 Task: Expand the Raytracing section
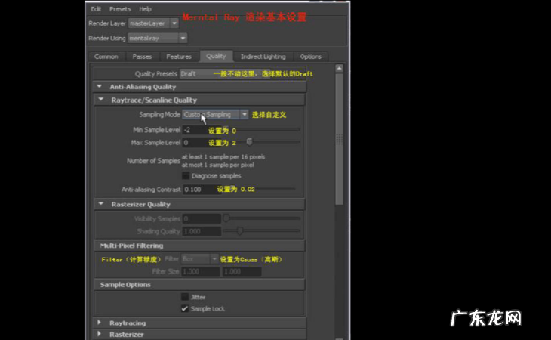[x=100, y=323]
